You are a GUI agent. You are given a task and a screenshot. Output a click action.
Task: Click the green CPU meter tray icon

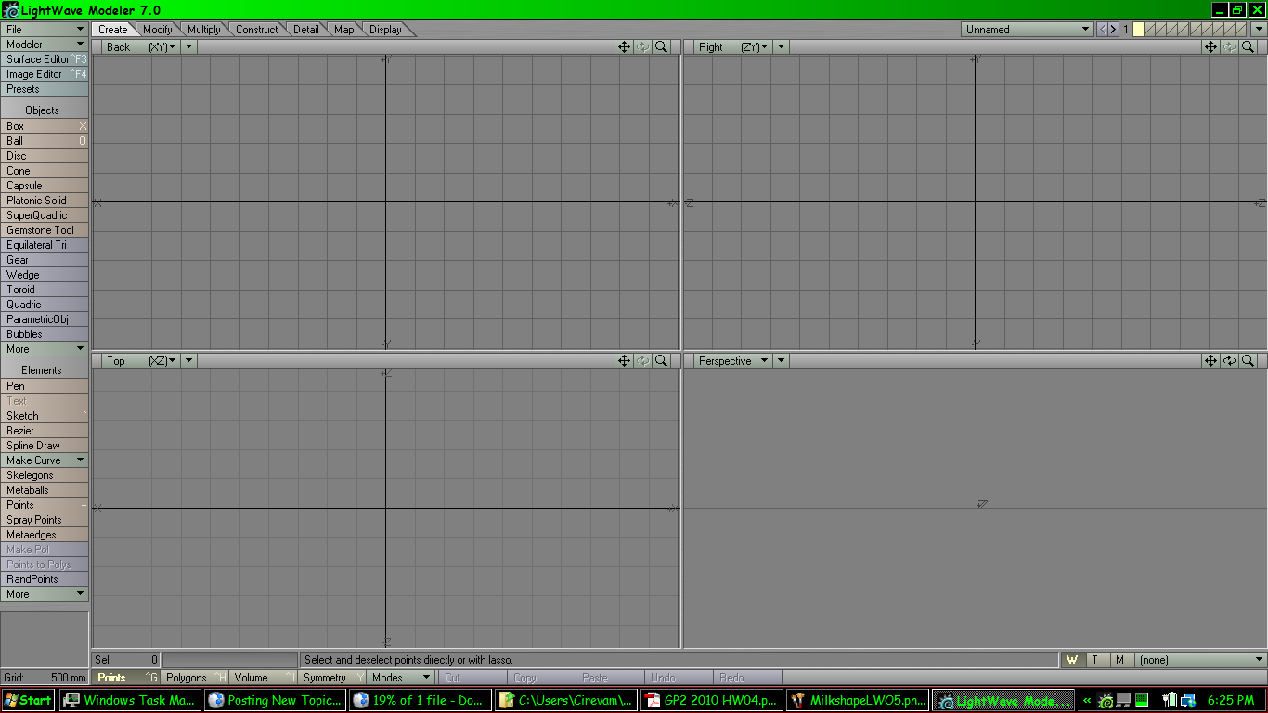(1142, 700)
